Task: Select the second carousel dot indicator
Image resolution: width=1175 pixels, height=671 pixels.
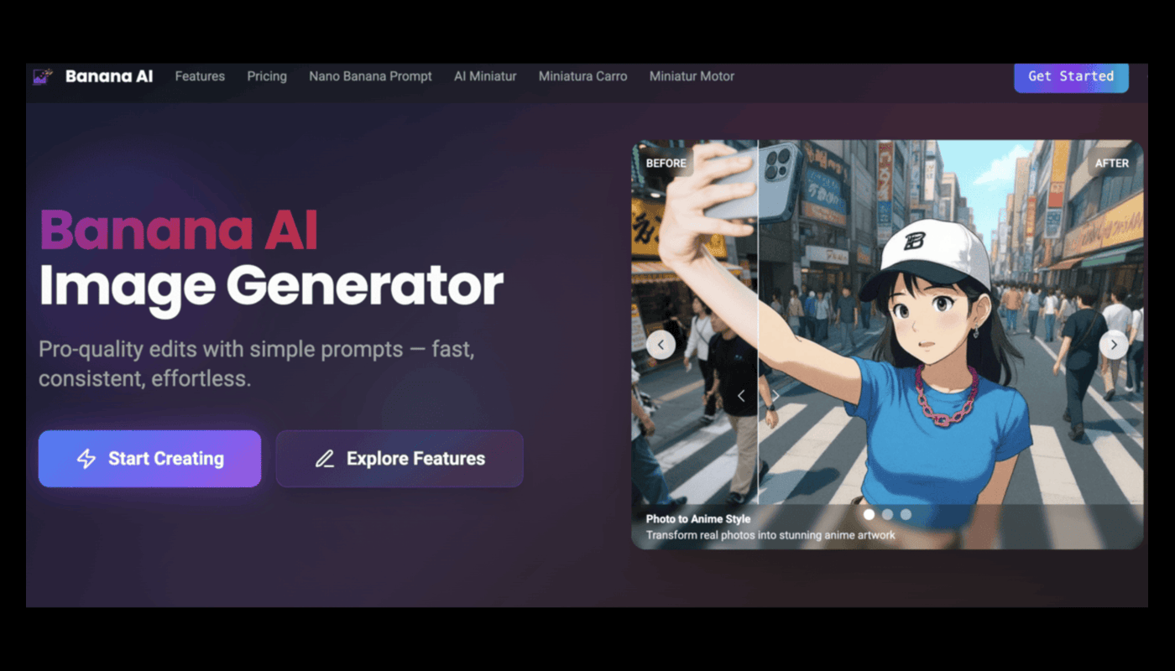Action: pos(888,514)
